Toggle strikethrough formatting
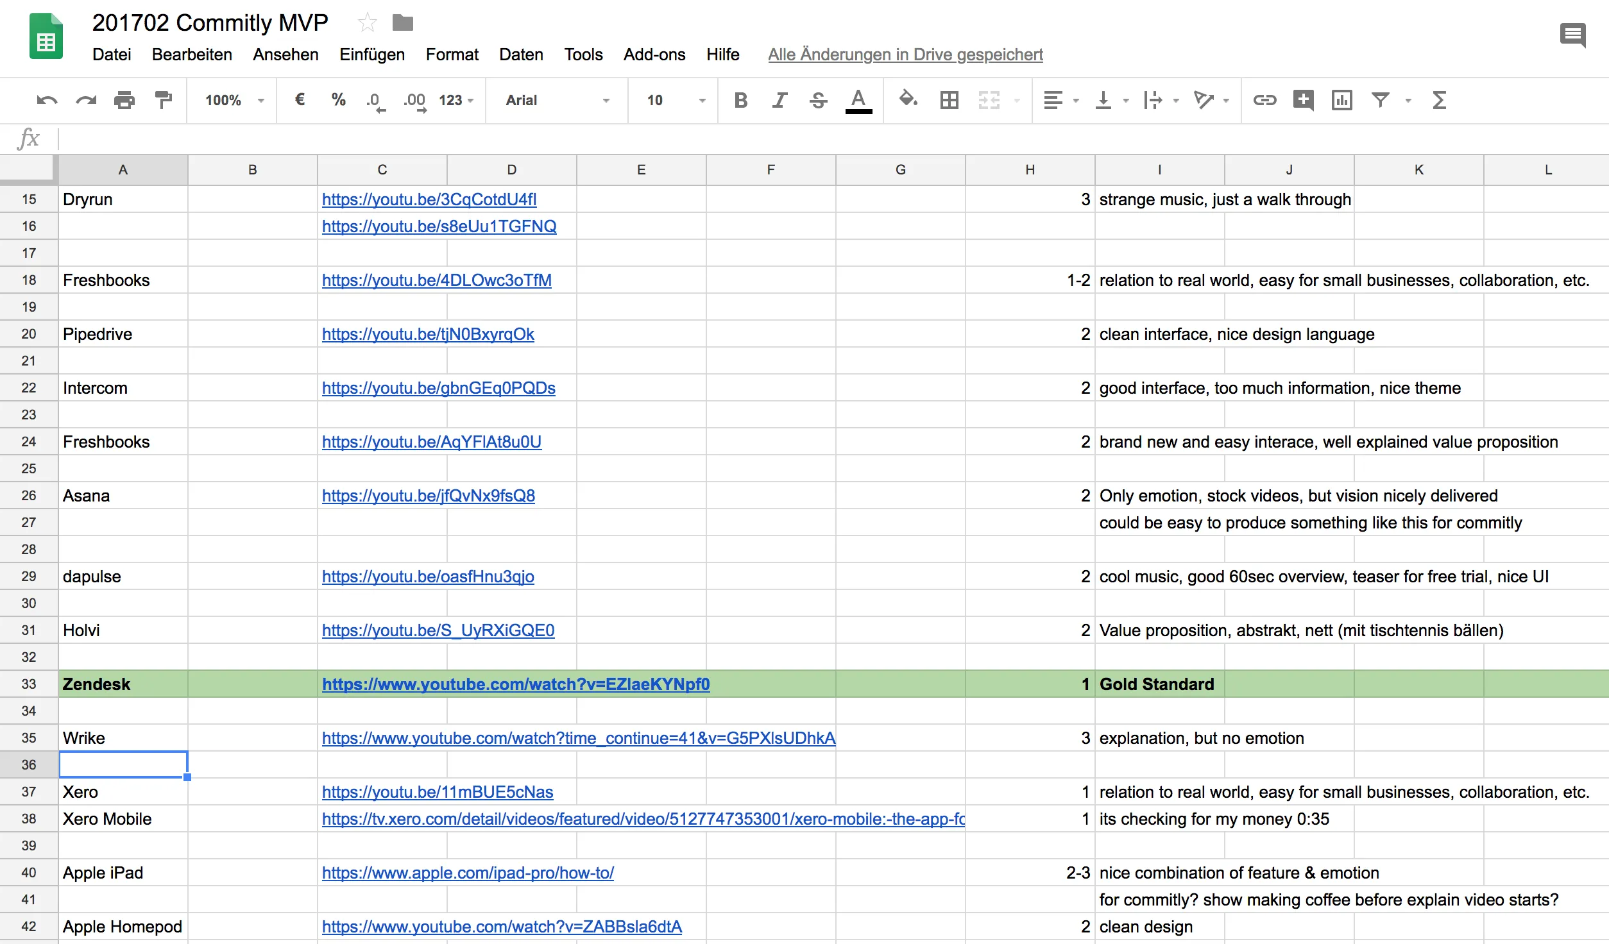 point(818,100)
